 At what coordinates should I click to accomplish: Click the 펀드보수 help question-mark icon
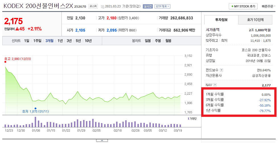221,70
